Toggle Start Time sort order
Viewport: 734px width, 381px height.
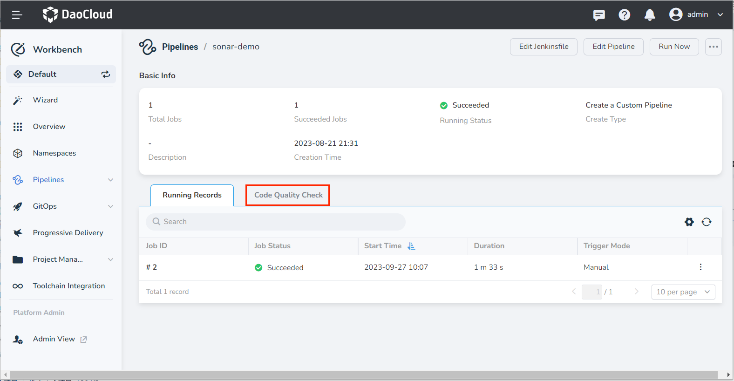[411, 246]
